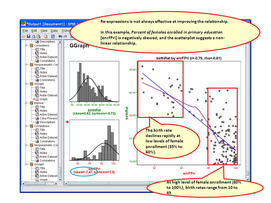This screenshot has height=203, width=271.
Task: Open the Dialog Recall toolbar button
Action: tap(53, 37)
